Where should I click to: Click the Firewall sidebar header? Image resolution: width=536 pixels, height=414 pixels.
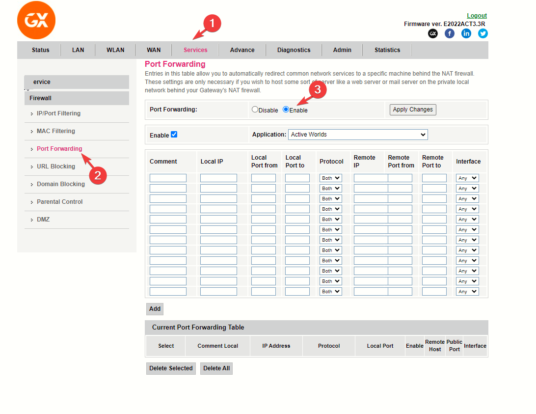pos(77,98)
